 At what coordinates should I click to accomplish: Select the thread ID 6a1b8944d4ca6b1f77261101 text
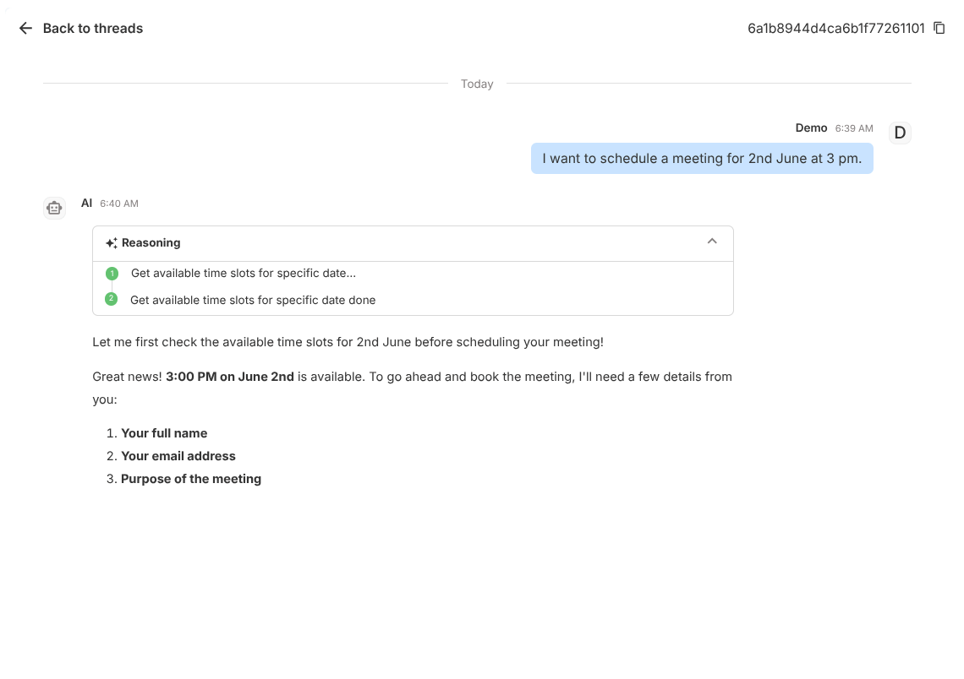point(835,28)
